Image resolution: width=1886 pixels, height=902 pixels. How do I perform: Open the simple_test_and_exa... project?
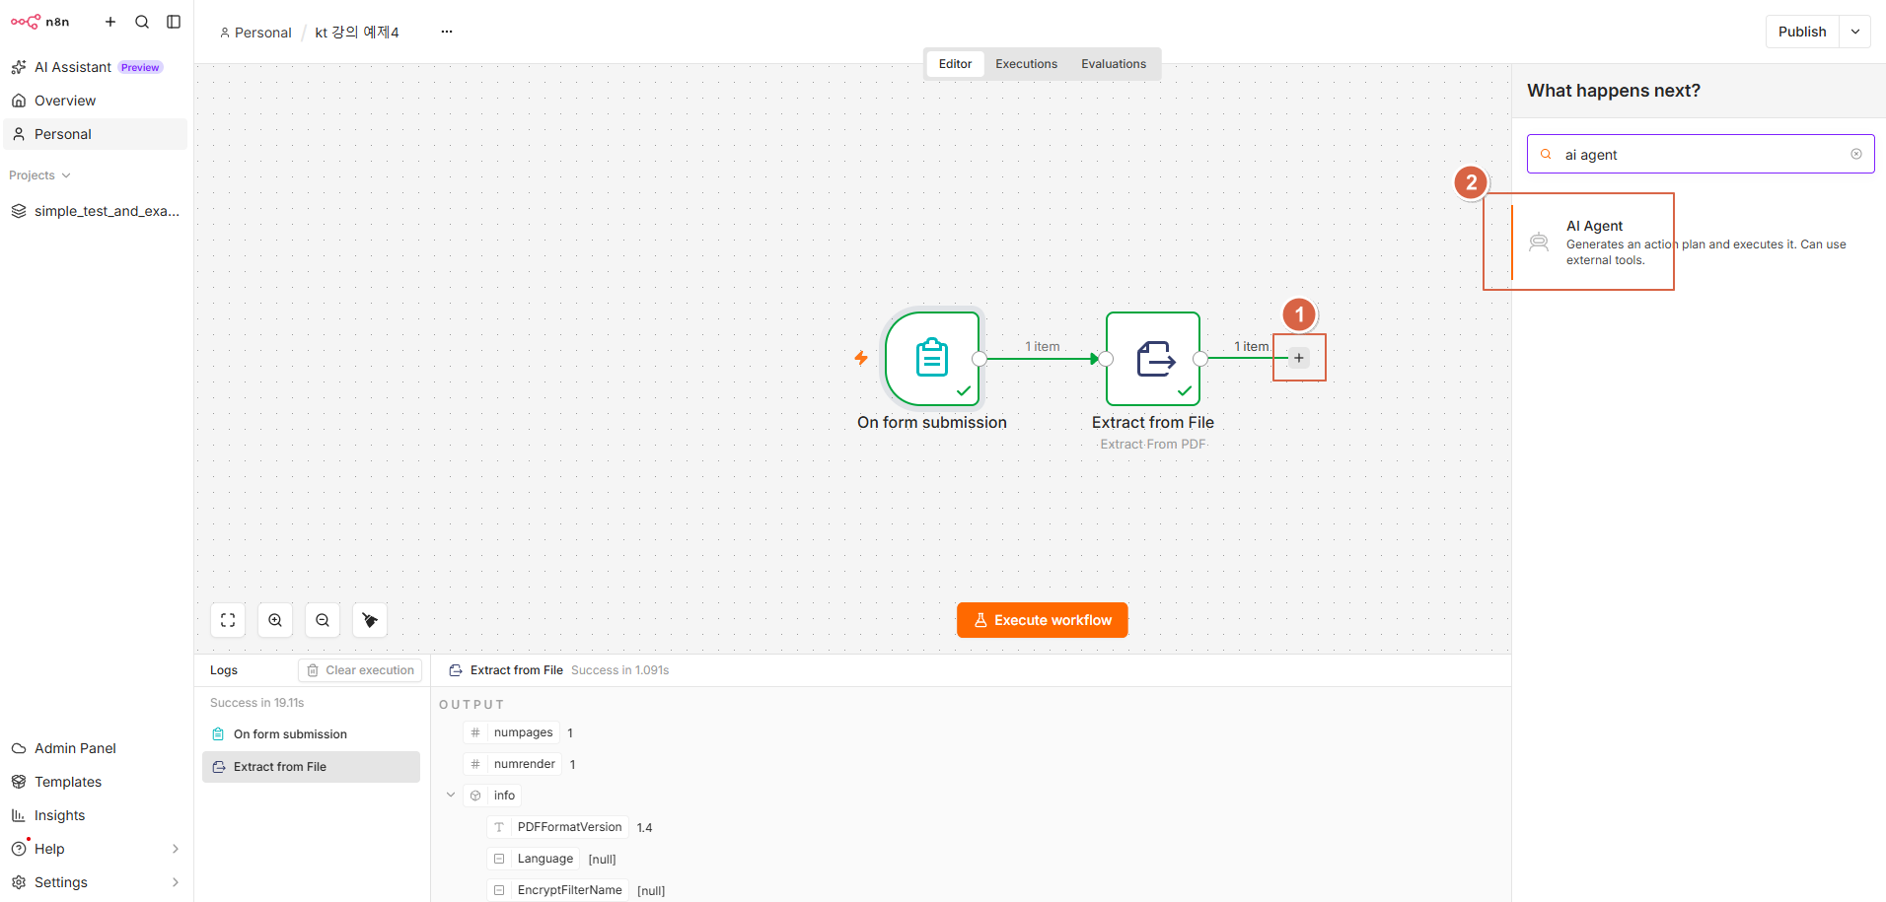[x=95, y=211]
